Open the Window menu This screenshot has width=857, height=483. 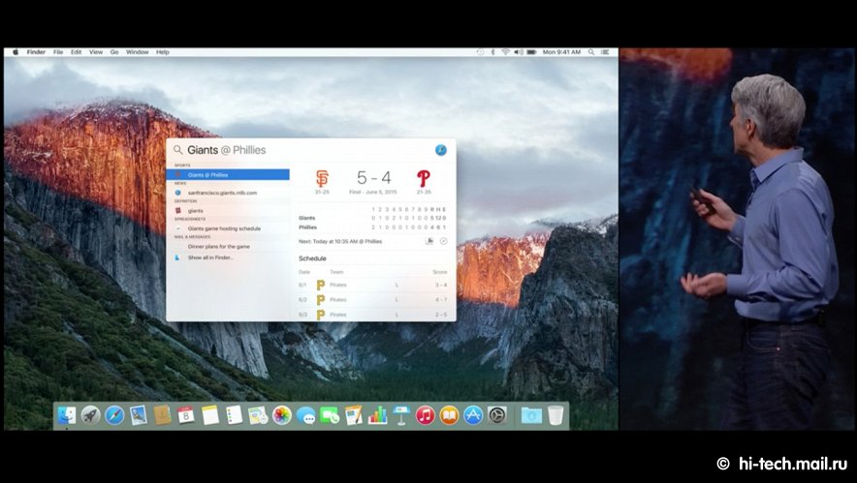138,52
